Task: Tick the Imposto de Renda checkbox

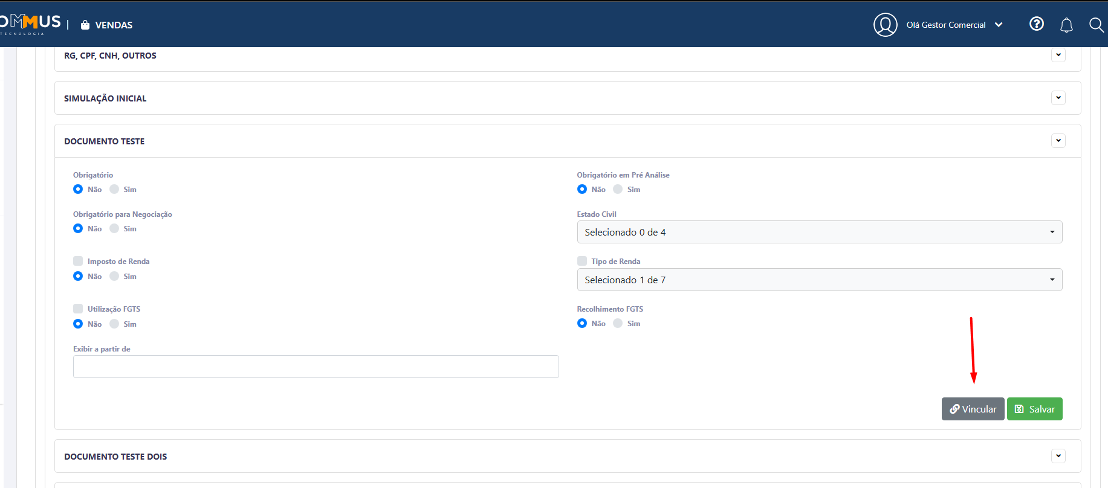Action: (78, 261)
